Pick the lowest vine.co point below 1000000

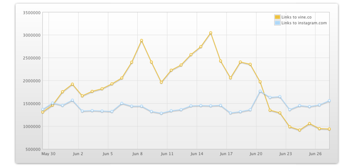coord(300,130)
